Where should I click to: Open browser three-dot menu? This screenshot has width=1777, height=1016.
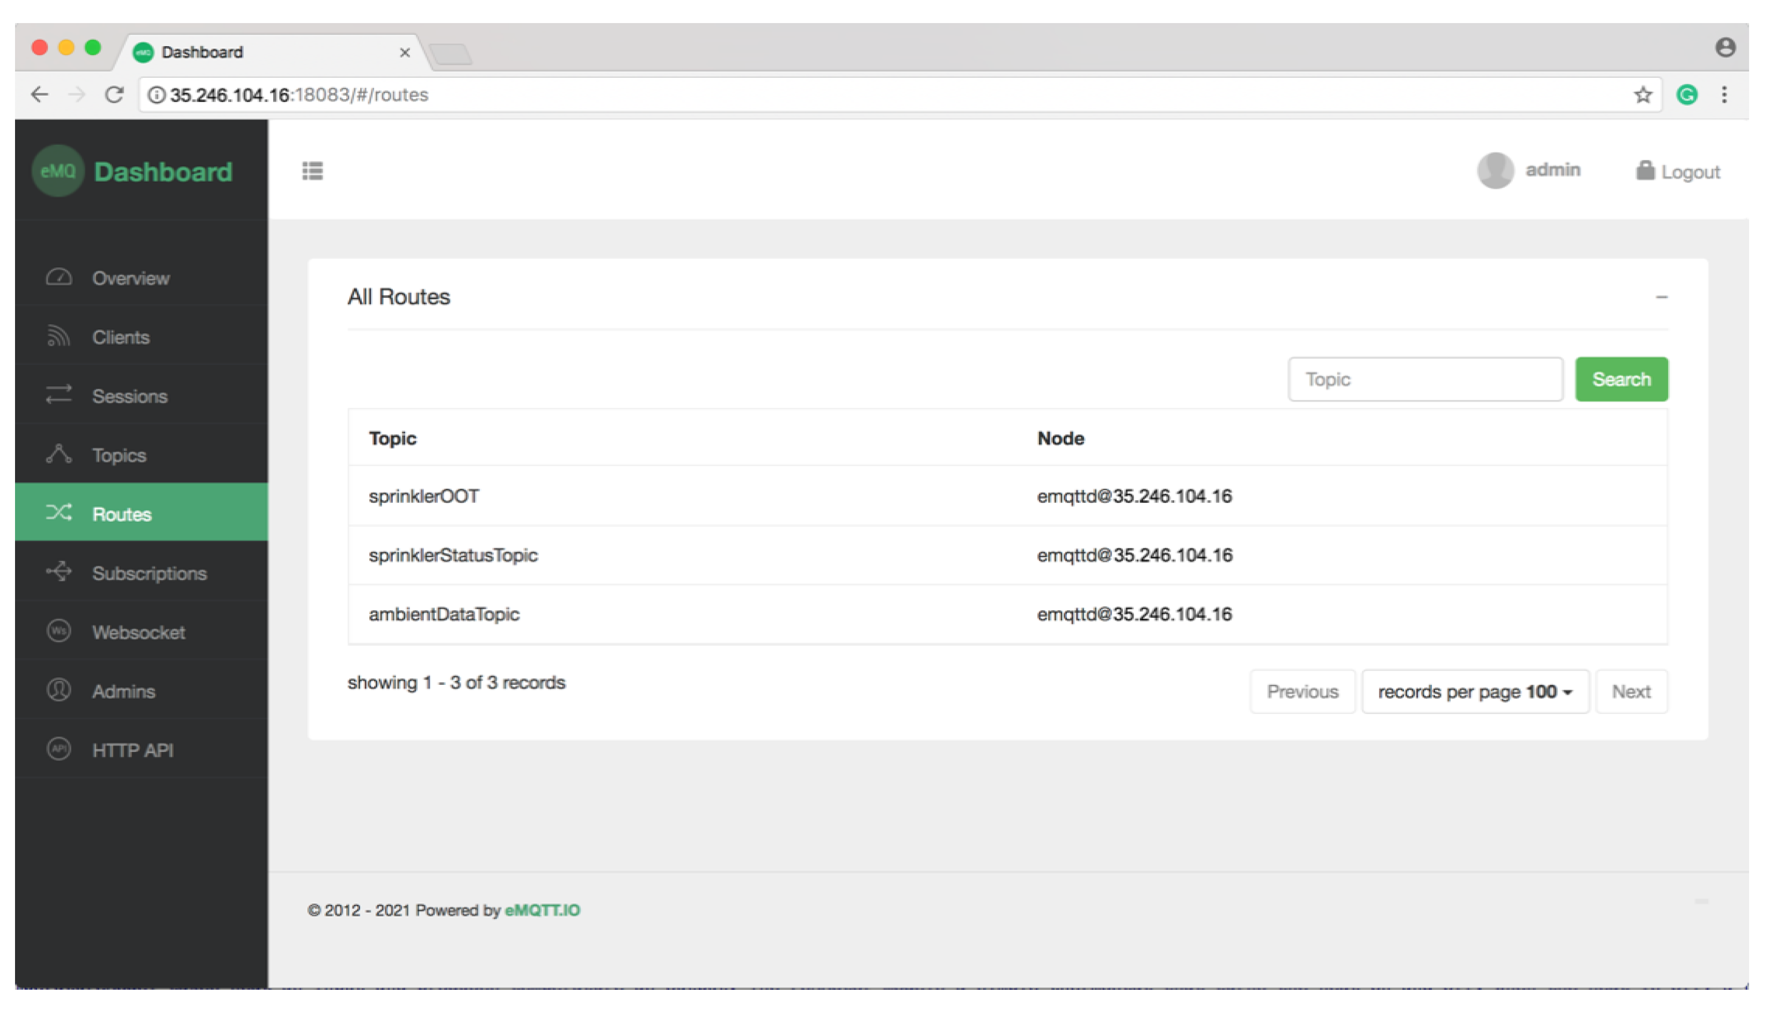pyautogui.click(x=1724, y=95)
